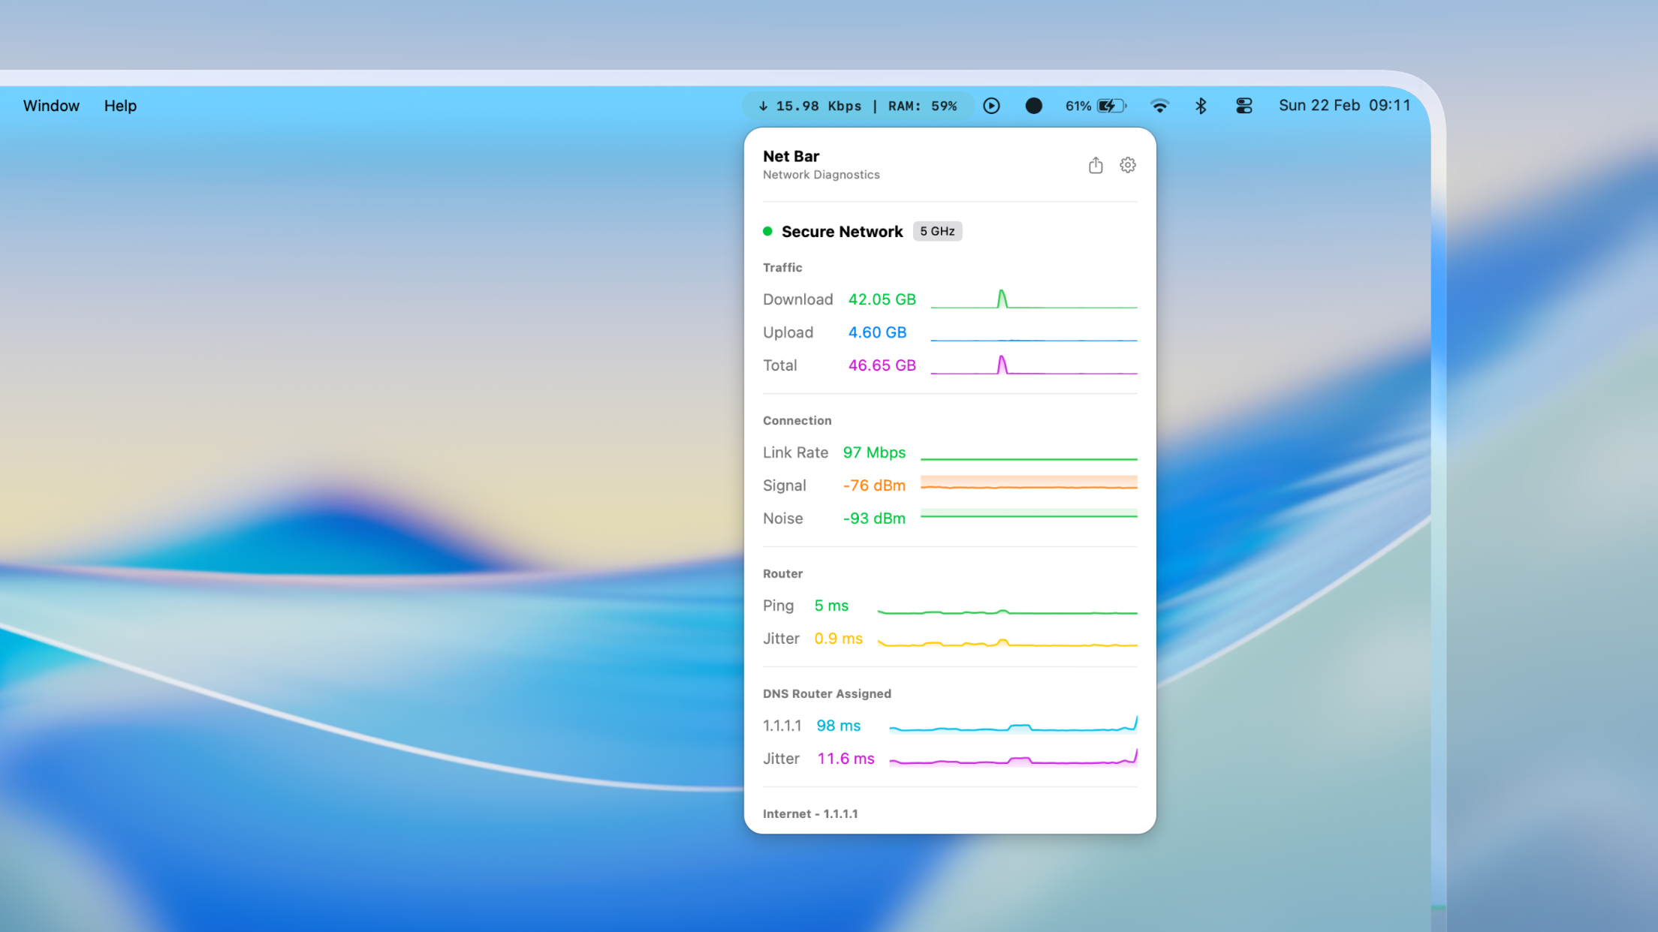Viewport: 1658px width, 932px height.
Task: Click the share icon in Net Bar header
Action: click(1096, 164)
